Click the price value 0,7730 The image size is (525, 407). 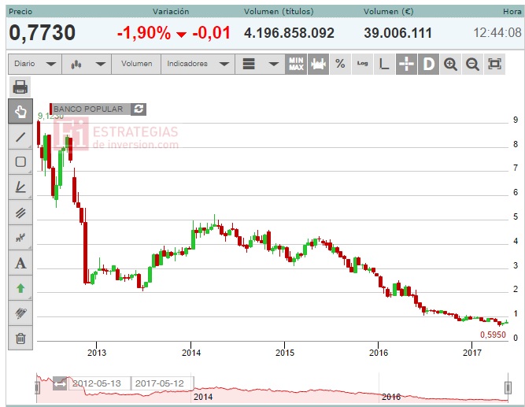click(43, 33)
